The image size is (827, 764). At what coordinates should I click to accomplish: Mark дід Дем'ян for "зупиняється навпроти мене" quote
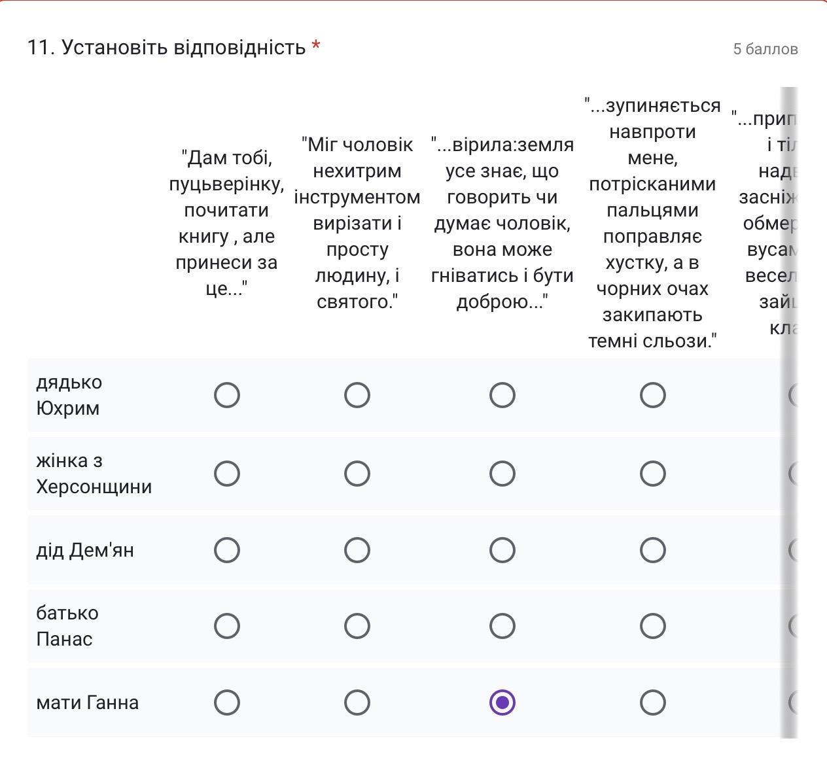click(x=652, y=550)
